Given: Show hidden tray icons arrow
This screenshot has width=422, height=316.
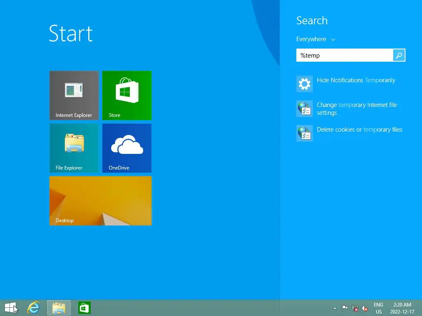Looking at the screenshot, I should tap(335, 308).
